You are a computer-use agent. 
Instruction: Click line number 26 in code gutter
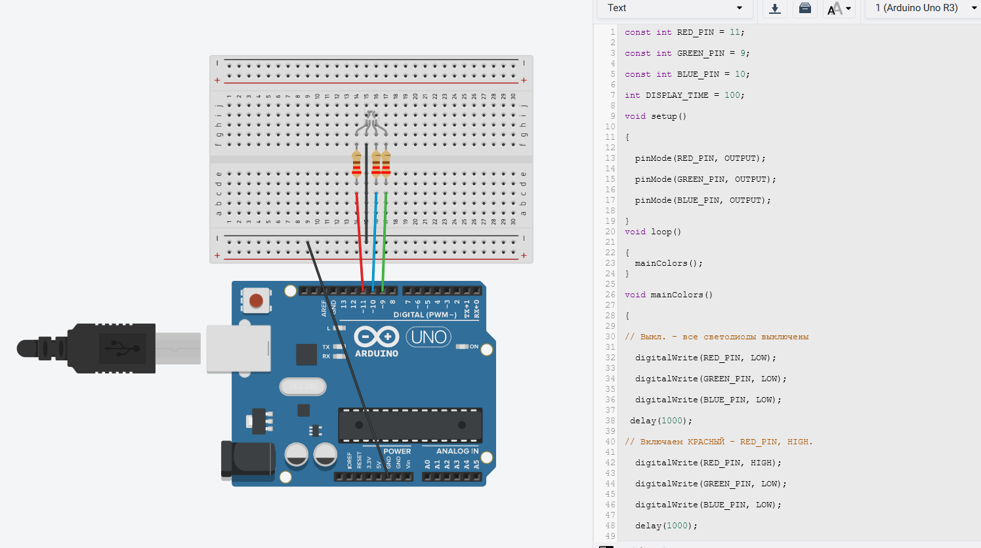[x=610, y=295]
